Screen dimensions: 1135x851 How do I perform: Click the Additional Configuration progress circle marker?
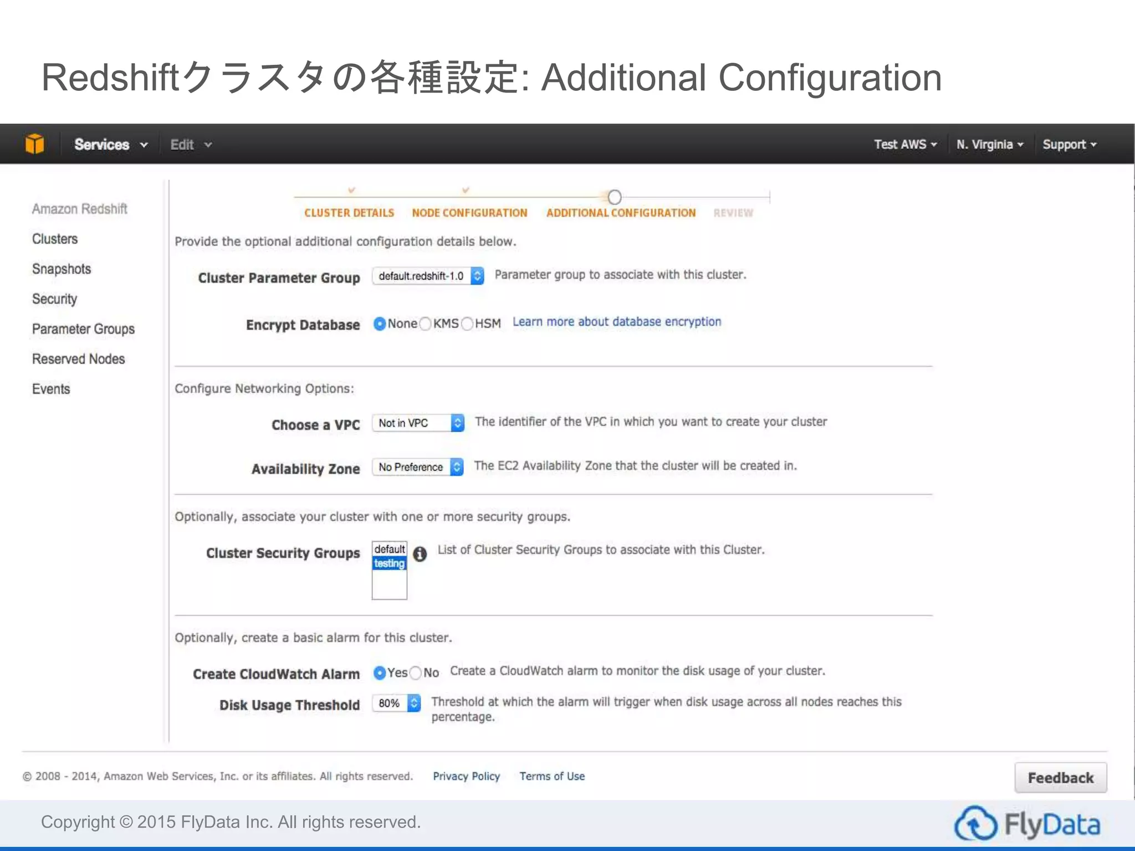click(614, 197)
